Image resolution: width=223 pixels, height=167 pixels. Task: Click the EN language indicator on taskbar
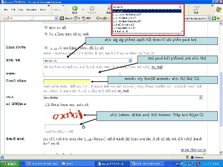click(x=178, y=164)
